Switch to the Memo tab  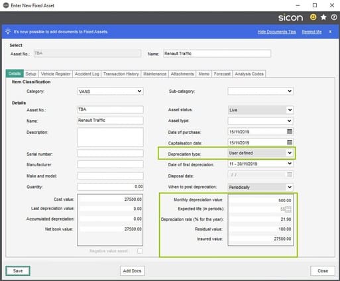click(203, 74)
